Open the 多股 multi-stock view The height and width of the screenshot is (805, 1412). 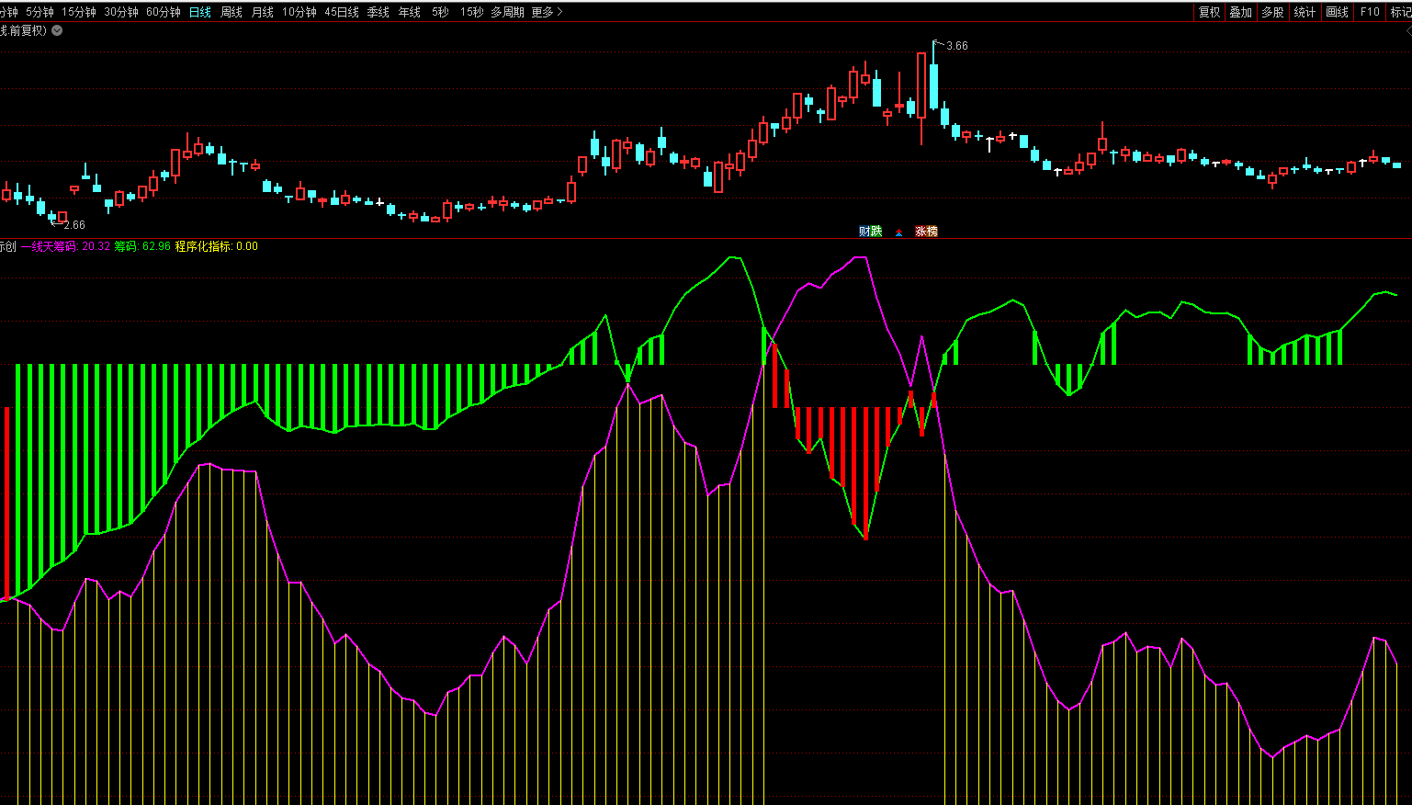(1272, 12)
